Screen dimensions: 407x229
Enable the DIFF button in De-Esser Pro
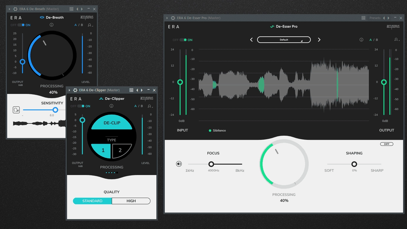coord(387,144)
